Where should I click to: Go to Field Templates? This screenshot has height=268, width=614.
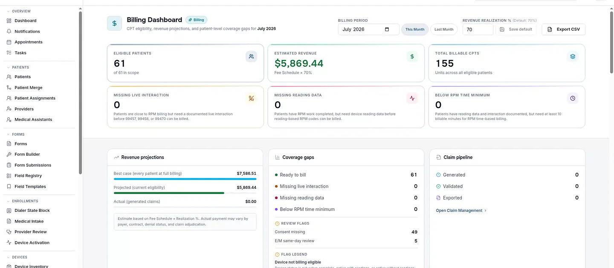tap(30, 186)
